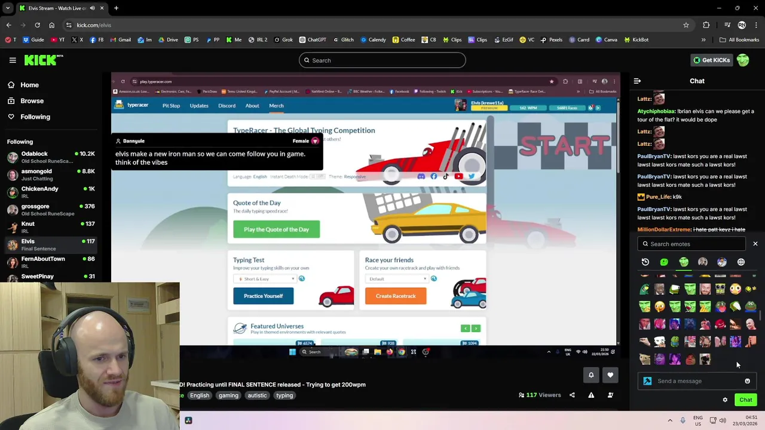Reload the browser page
This screenshot has width=765, height=430.
(37, 25)
